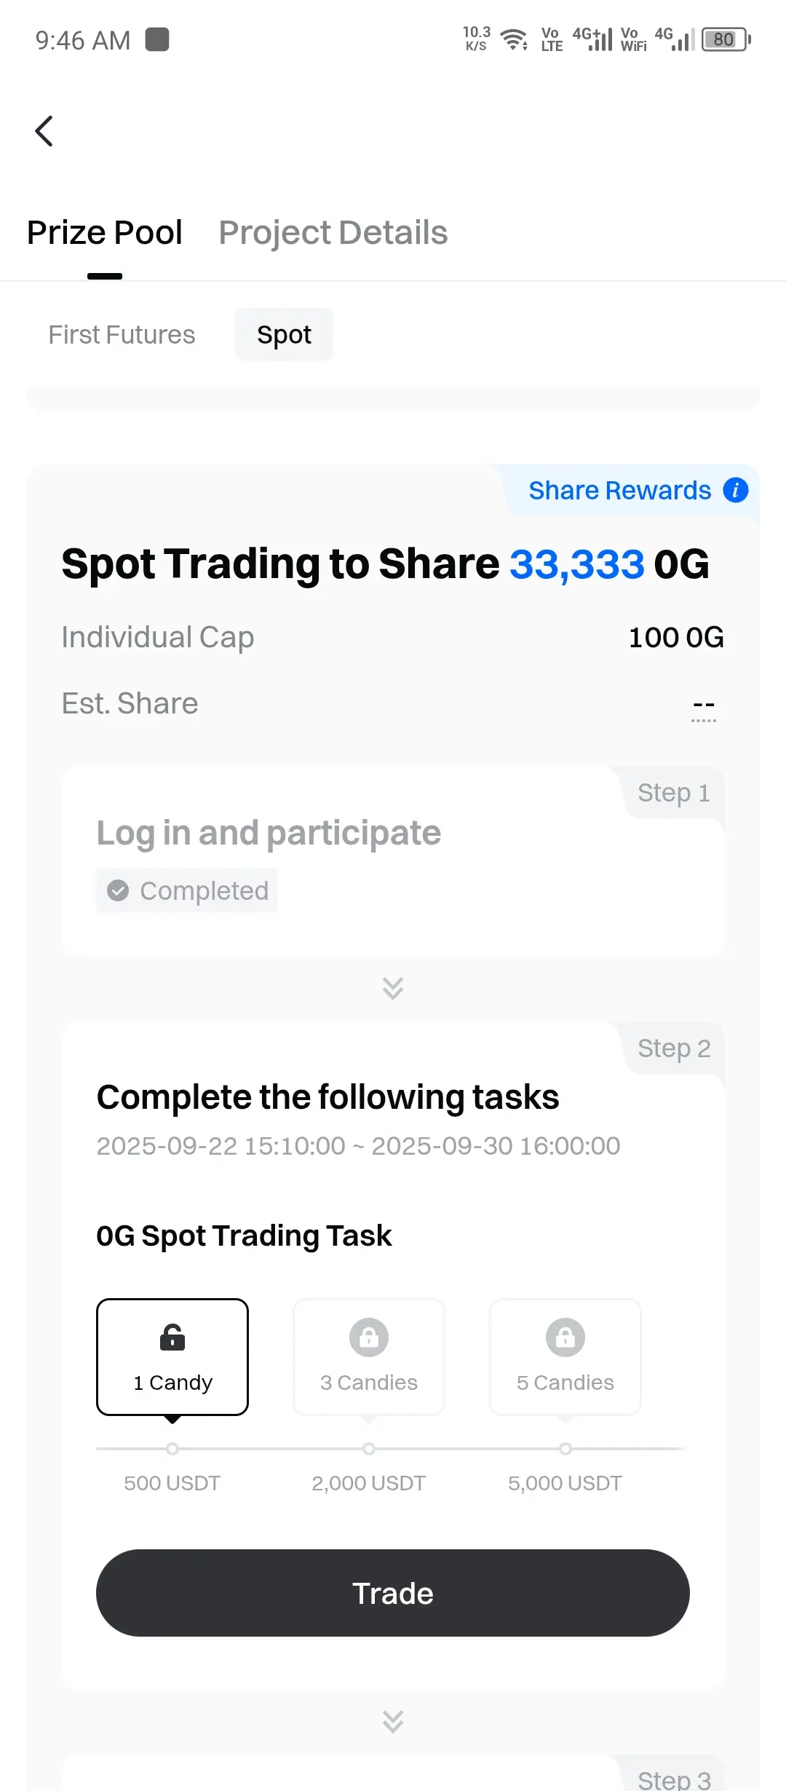This screenshot has width=786, height=1791.
Task: Tap the Wi-Fi status icon
Action: (x=515, y=39)
